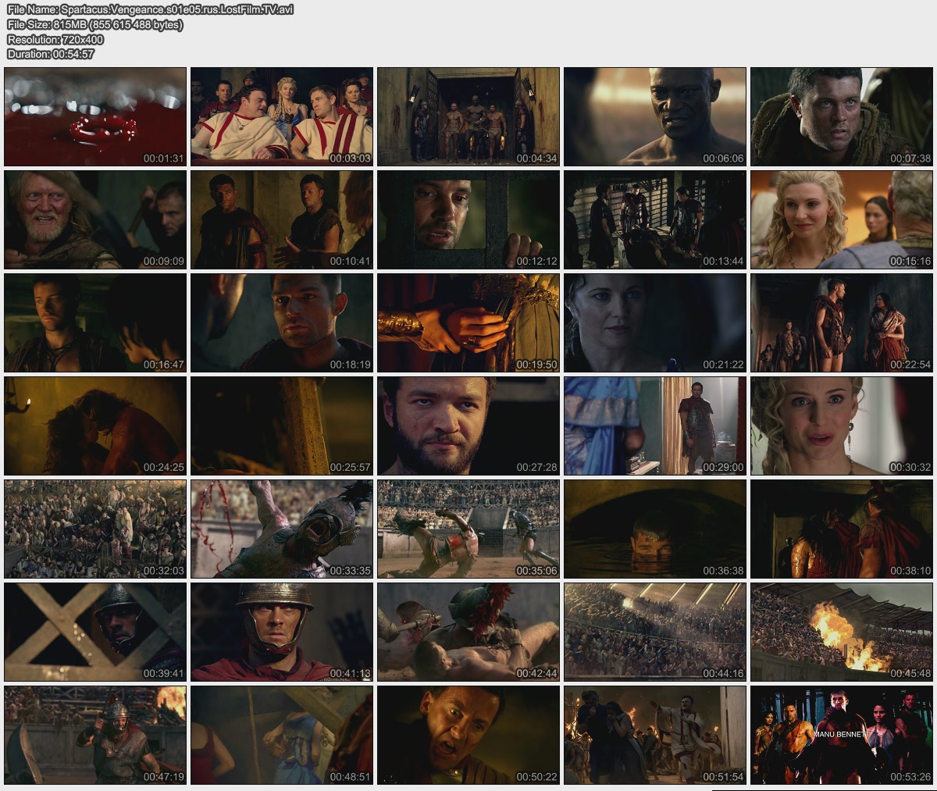The height and width of the screenshot is (791, 937).
Task: Click the thumbnail at 00:19:50
Action: pos(468,322)
